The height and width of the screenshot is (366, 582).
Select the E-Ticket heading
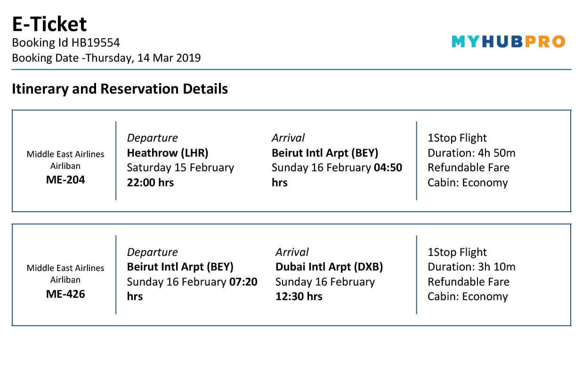(49, 24)
